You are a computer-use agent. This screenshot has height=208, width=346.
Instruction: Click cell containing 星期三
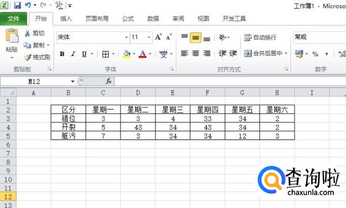173,109
